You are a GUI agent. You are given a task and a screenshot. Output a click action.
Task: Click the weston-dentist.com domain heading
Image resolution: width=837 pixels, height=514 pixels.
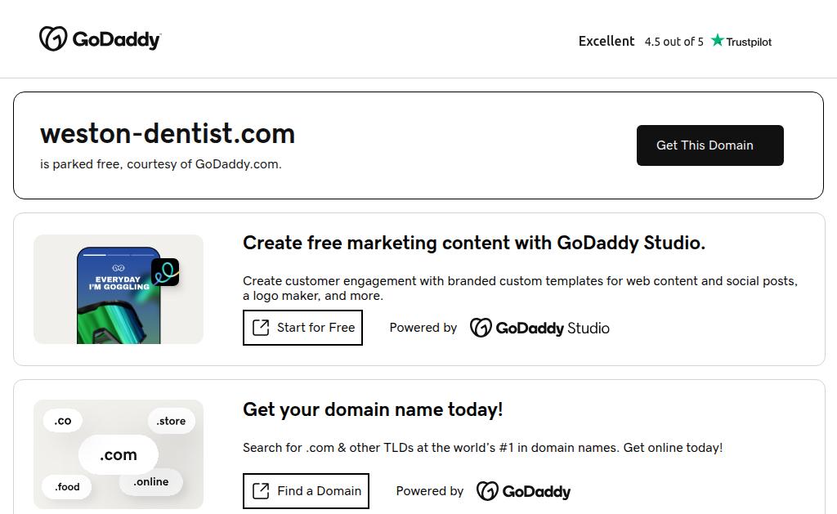coord(168,133)
